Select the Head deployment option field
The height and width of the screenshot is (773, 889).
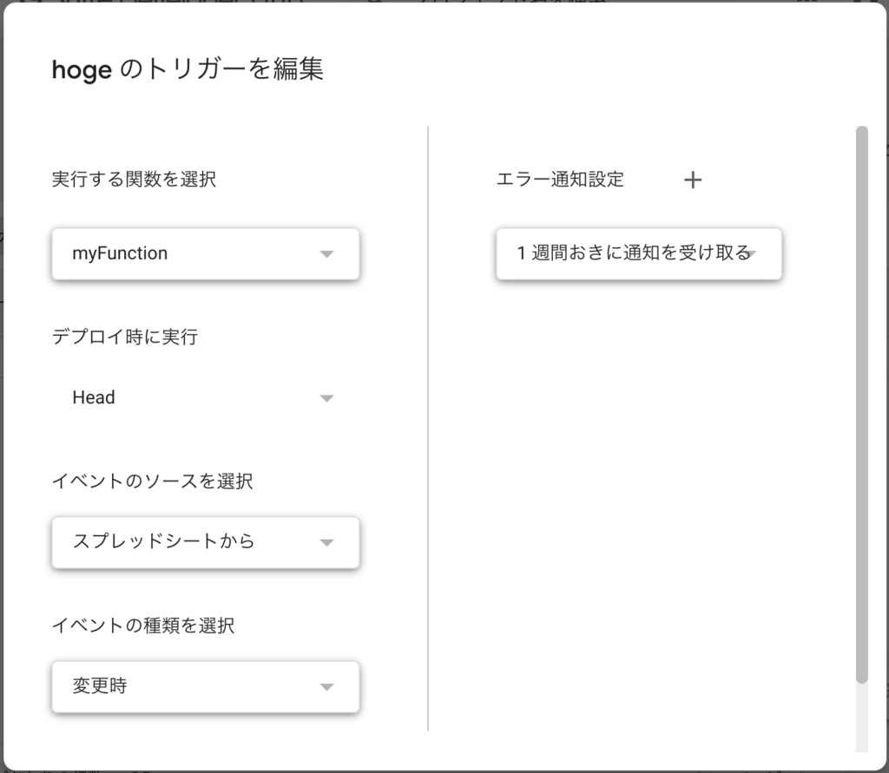coord(205,397)
